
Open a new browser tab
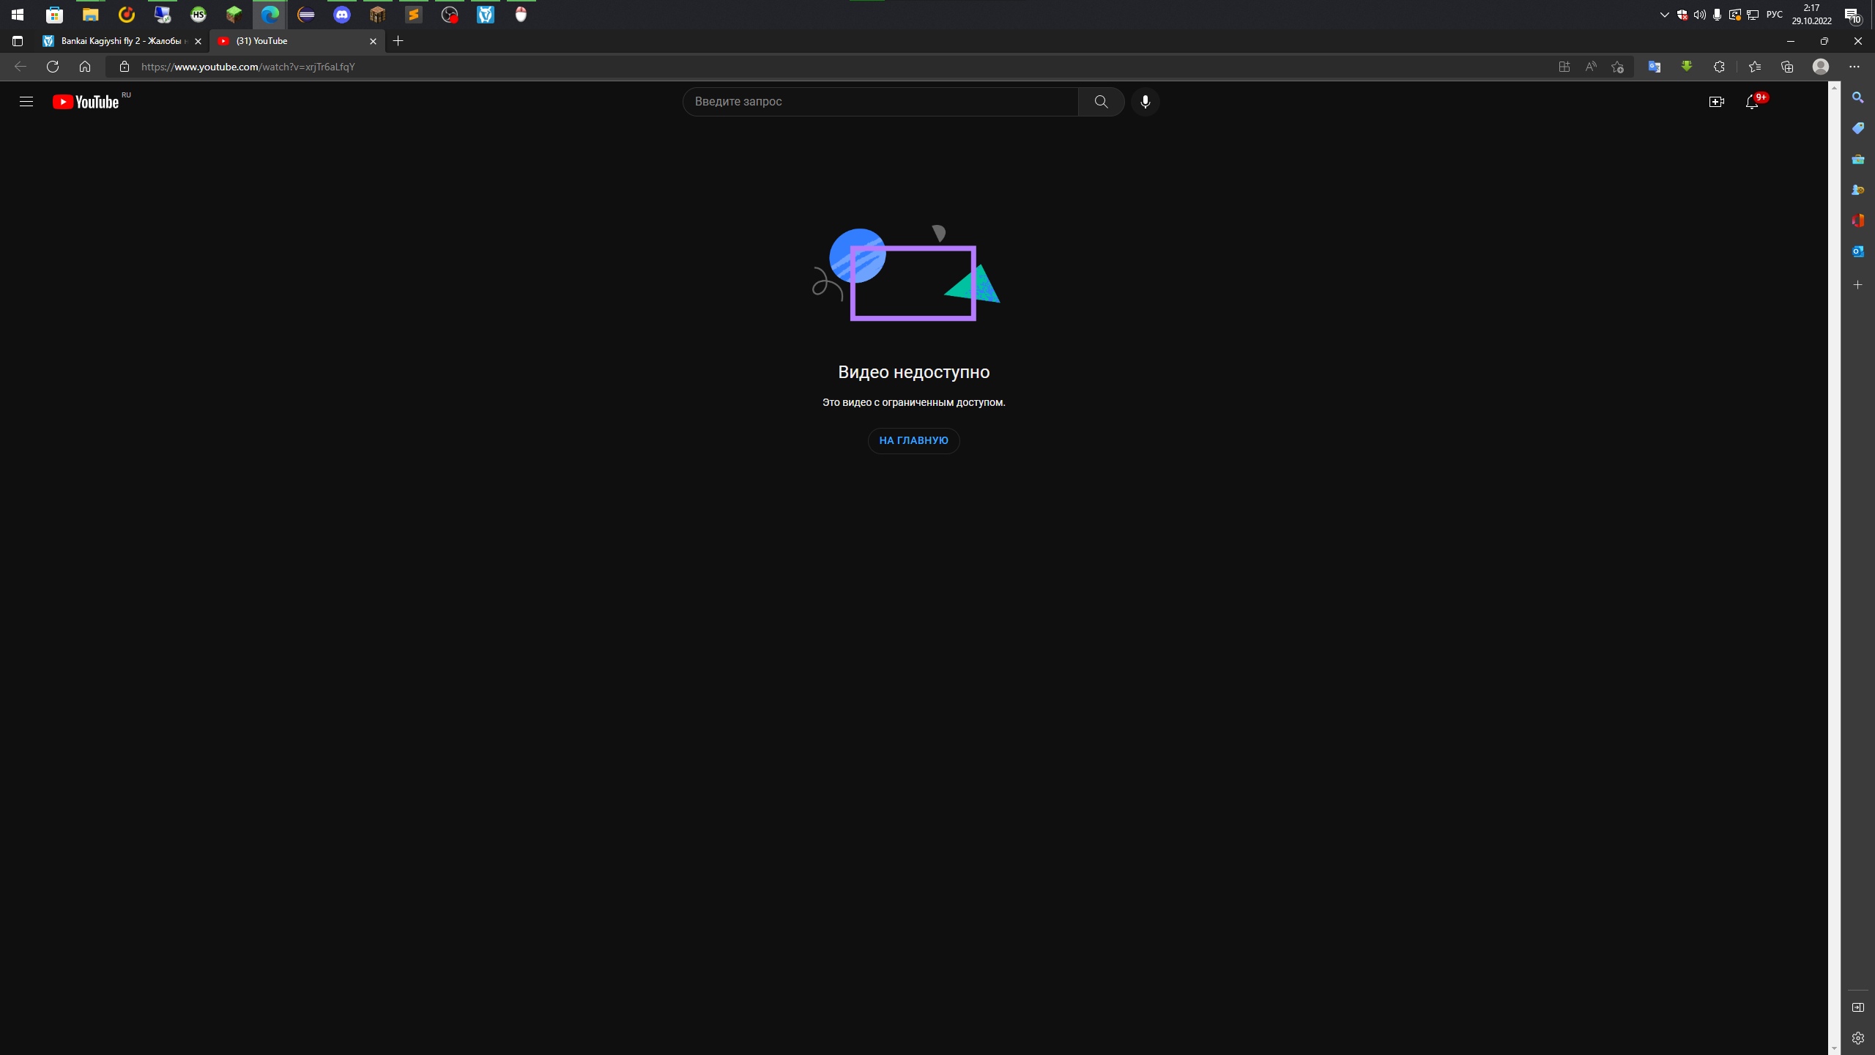tap(398, 41)
